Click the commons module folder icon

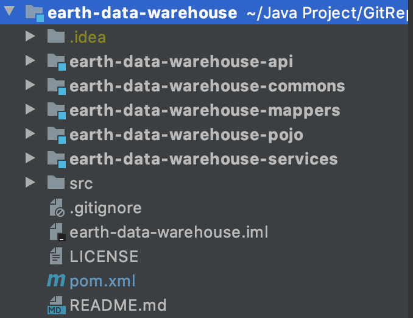[57, 87]
